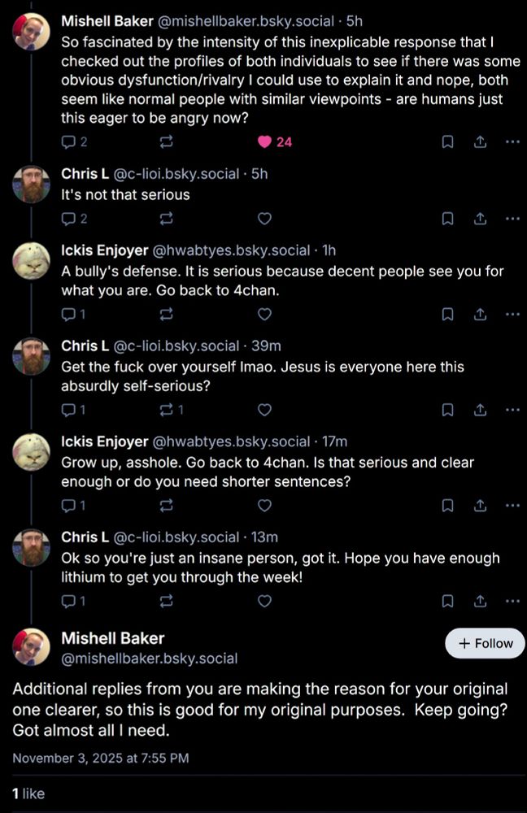The image size is (527, 813).
Task: Like Ickis Enjoyer's "Grow up, asshole" reply
Action: 264,505
